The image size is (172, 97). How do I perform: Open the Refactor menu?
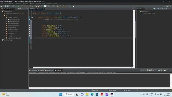[x=18, y=4]
